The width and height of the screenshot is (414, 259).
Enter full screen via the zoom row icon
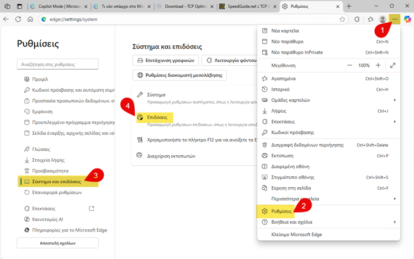pos(392,65)
